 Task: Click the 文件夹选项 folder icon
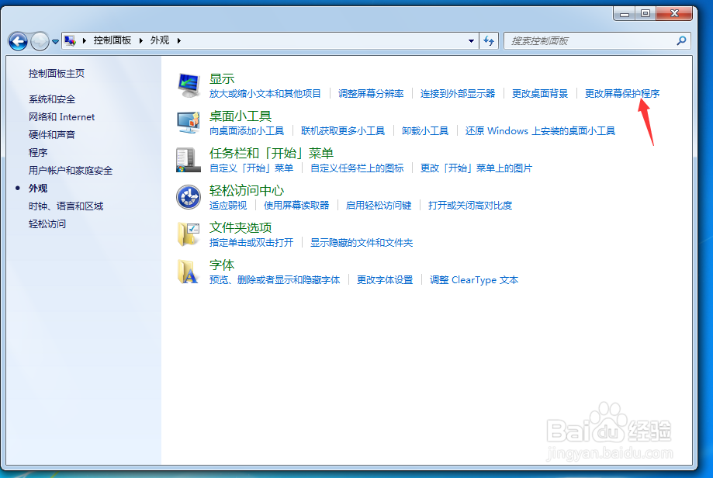(187, 234)
